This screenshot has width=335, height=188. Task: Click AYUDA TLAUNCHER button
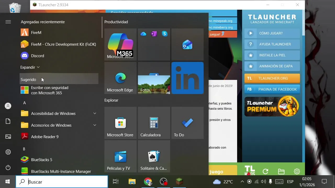[x=272, y=44]
